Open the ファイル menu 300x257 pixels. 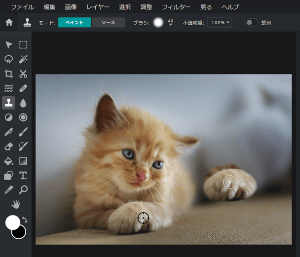(22, 7)
